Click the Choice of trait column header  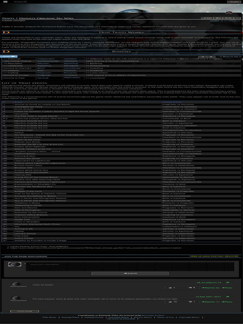(x=172, y=102)
